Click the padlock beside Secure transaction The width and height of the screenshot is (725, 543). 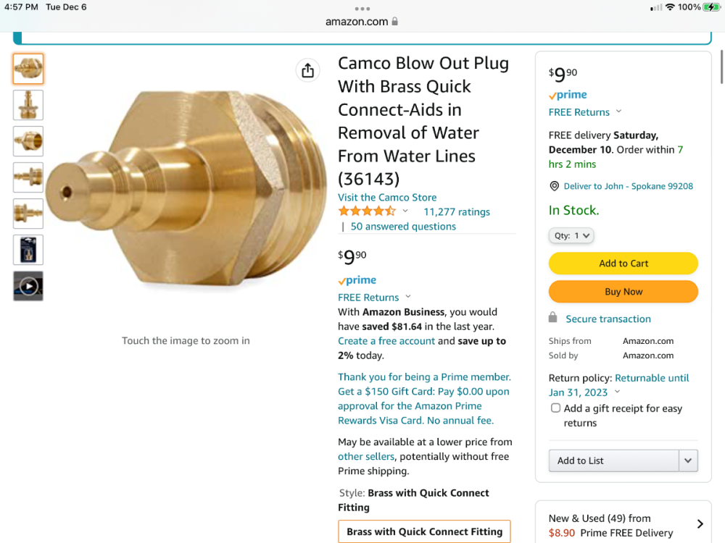[x=553, y=318]
